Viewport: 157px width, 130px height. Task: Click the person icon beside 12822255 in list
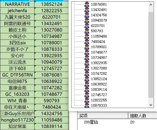point(87,100)
